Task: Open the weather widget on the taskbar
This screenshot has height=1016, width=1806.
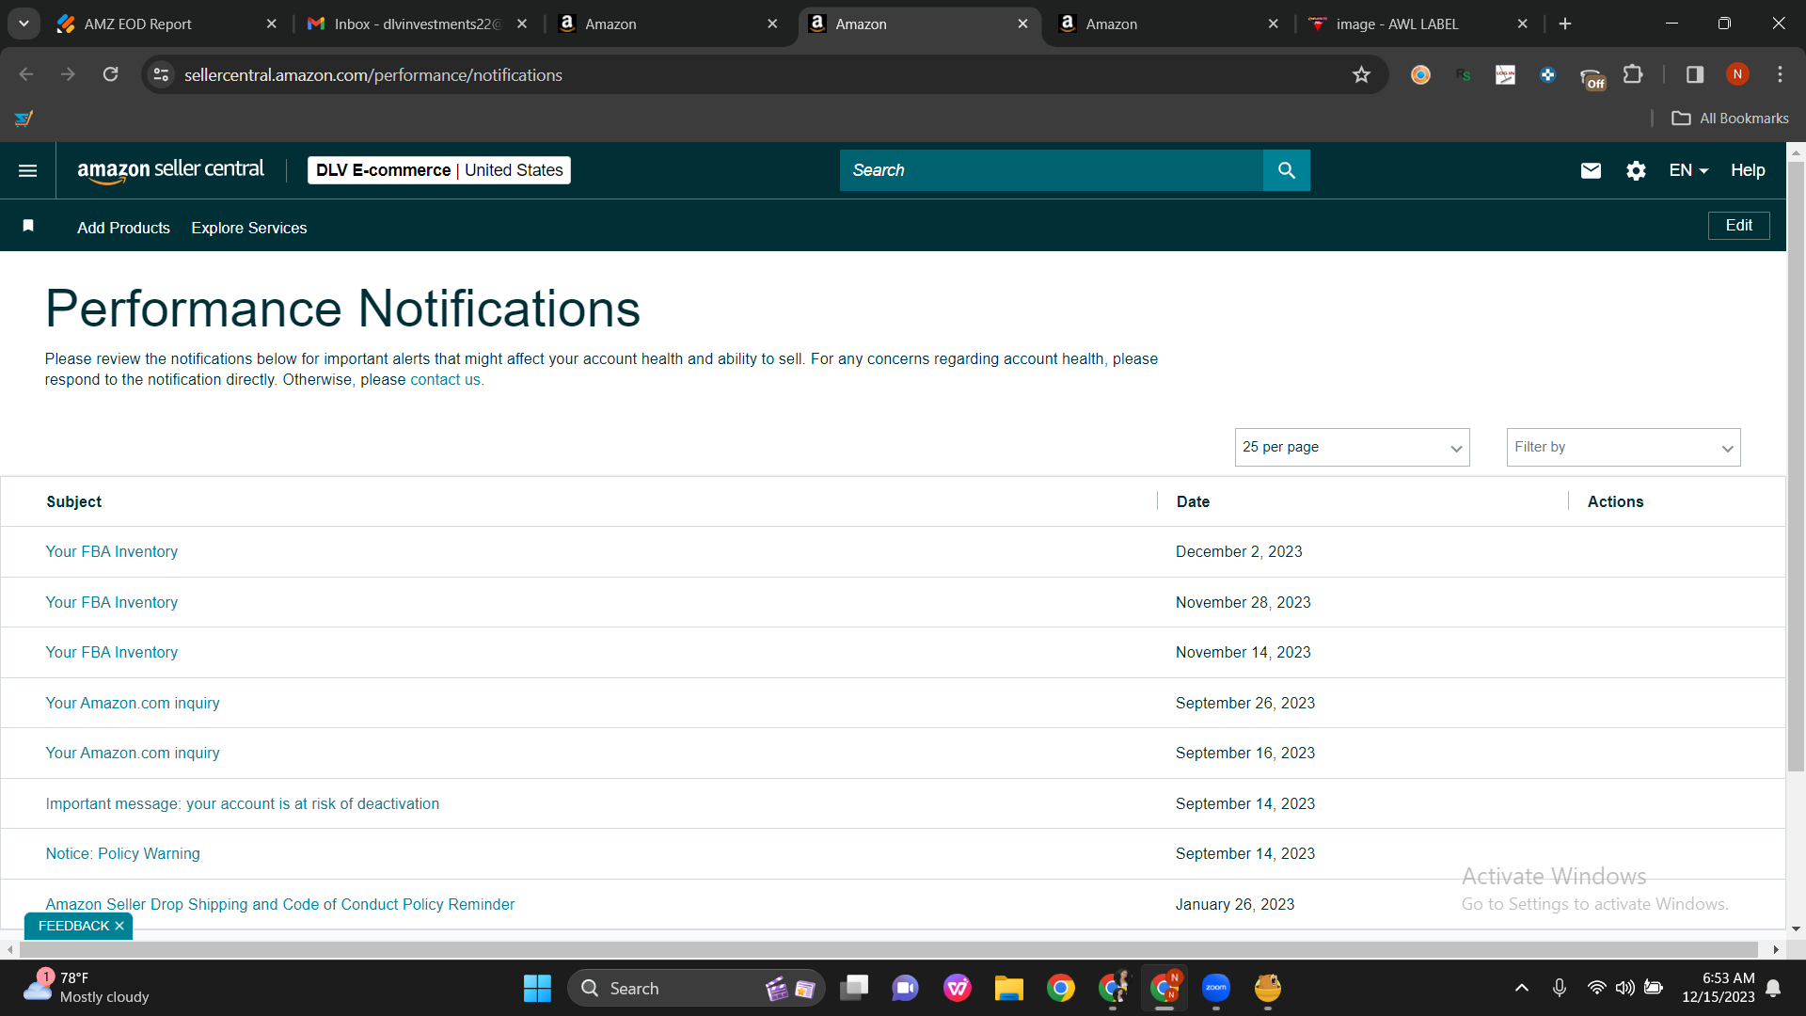Action: 87,988
